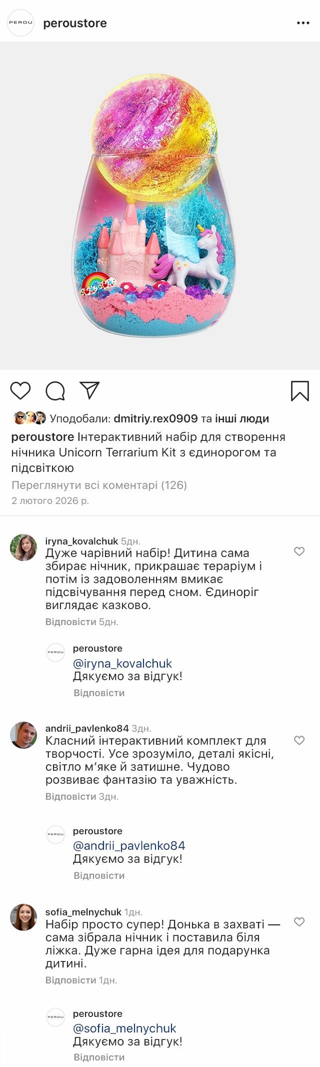Expand all 126 comments
The height and width of the screenshot is (1067, 320).
pos(99,485)
